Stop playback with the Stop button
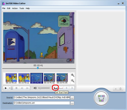 pos(17,88)
